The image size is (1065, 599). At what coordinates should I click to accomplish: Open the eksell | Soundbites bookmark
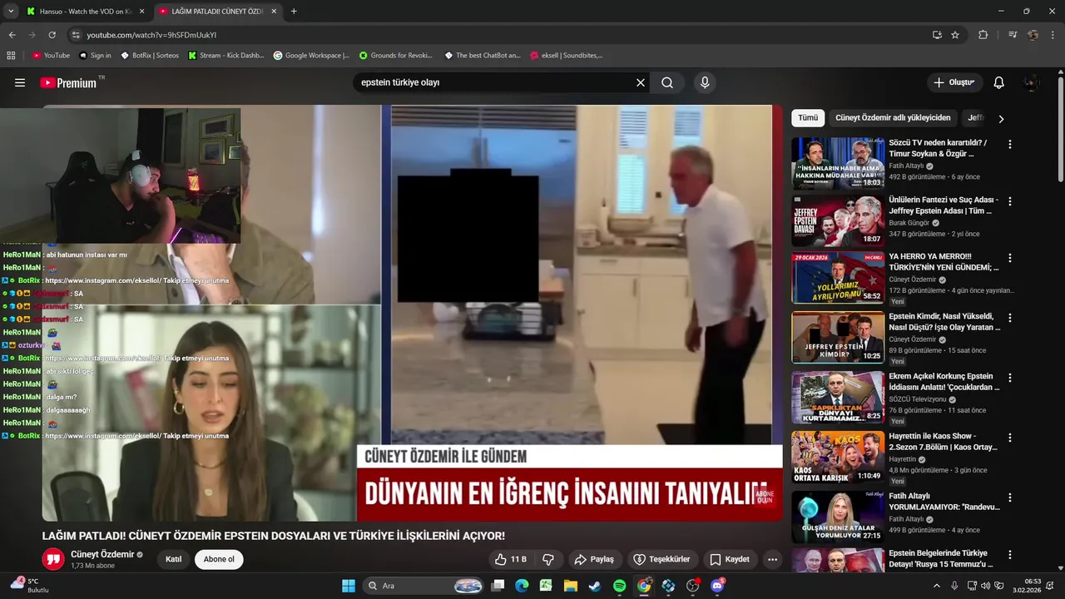tap(567, 56)
